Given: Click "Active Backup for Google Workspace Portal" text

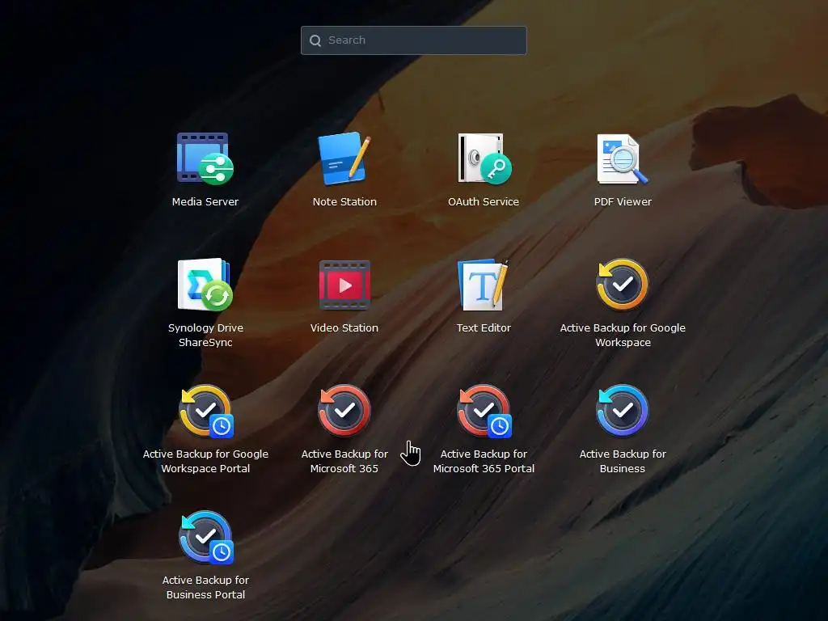Looking at the screenshot, I should coord(205,461).
